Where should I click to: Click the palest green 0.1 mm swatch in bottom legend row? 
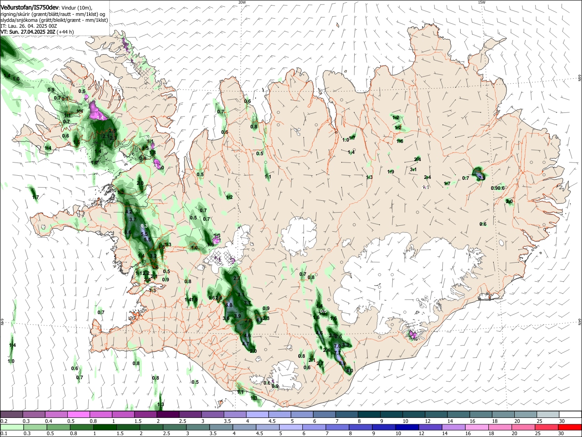pyautogui.click(x=11, y=427)
